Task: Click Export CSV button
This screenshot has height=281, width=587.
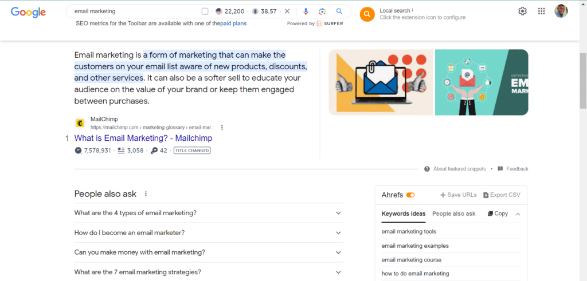Action: coord(502,195)
